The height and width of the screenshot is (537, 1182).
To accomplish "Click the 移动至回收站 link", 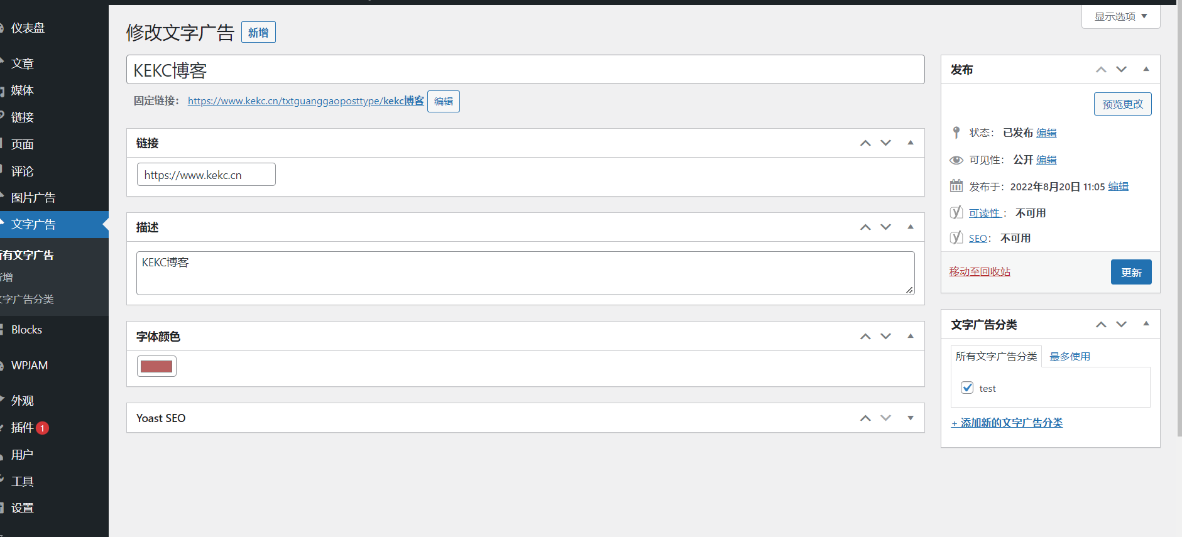I will [980, 271].
